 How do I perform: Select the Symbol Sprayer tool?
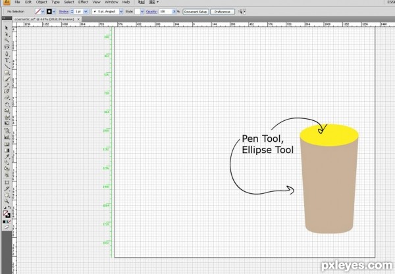click(x=7, y=131)
